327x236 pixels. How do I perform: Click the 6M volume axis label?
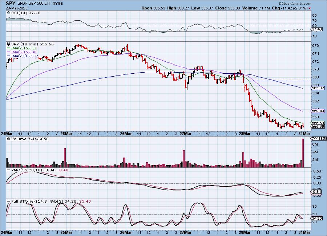click(x=315, y=145)
